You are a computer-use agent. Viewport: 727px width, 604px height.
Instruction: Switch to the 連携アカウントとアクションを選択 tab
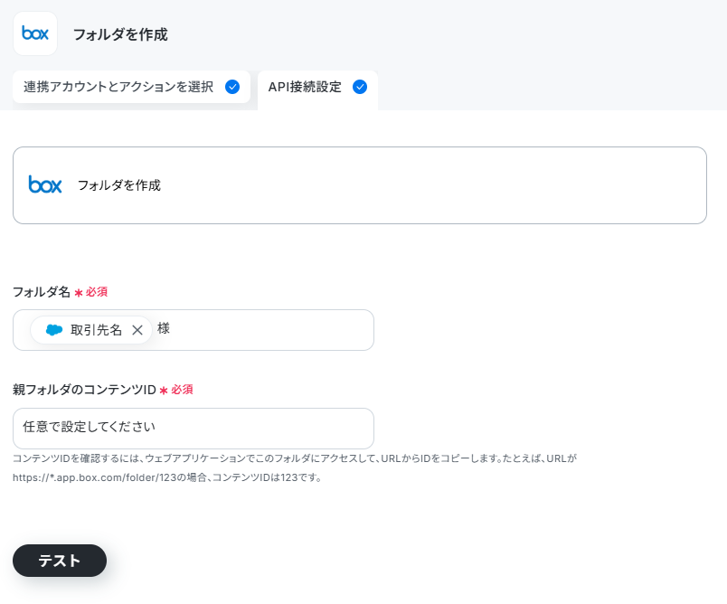tap(132, 87)
